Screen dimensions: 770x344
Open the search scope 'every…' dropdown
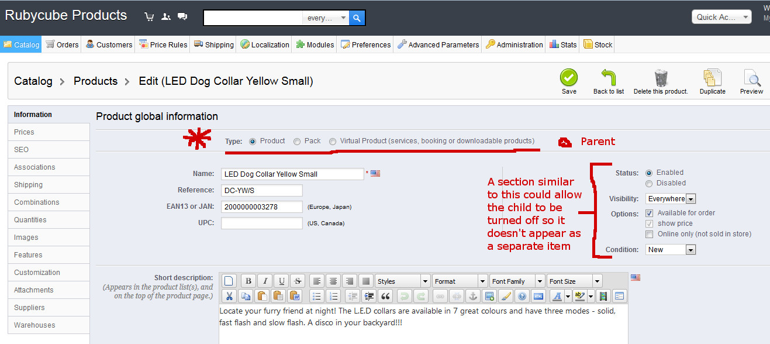point(326,18)
